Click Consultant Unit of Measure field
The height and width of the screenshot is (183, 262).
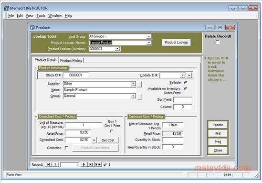pos(83,125)
